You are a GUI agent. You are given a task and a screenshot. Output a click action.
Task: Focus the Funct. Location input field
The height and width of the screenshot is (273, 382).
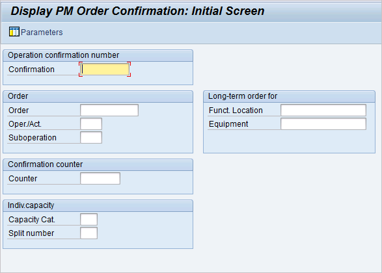coord(323,110)
